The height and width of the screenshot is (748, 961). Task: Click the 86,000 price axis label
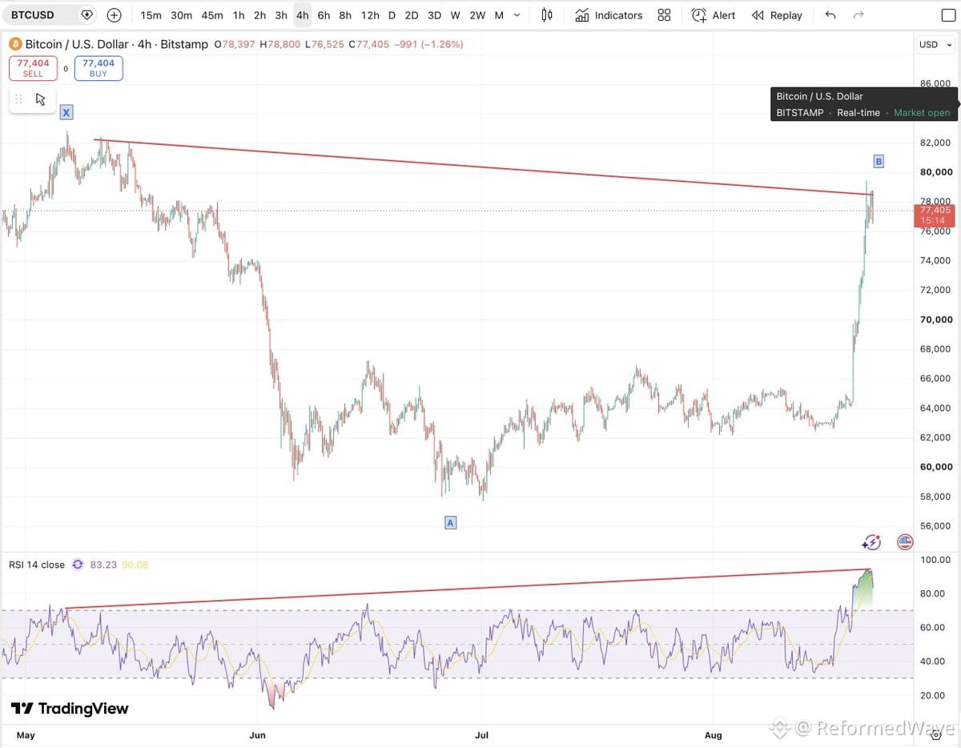tap(935, 83)
